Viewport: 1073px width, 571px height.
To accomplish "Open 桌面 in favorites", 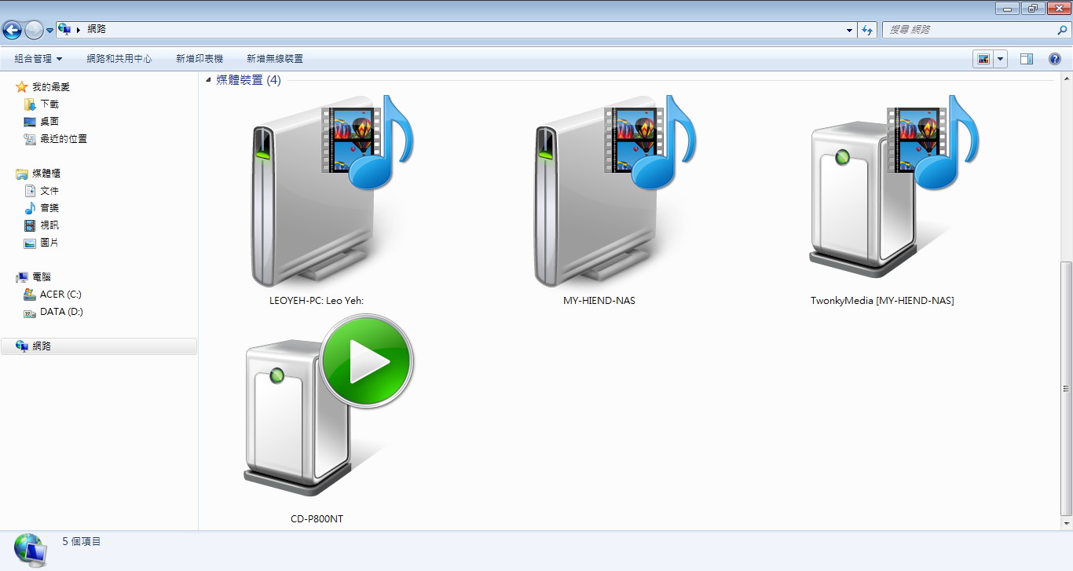I will tap(49, 122).
